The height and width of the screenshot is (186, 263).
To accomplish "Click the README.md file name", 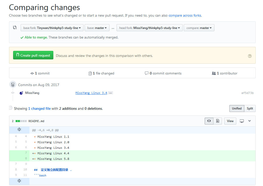I will tap(36, 121).
